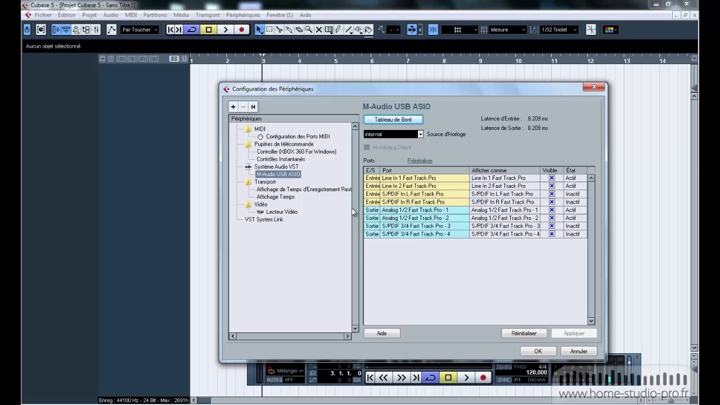720x405 pixels.
Task: Click Play in the top toolbar
Action: click(x=226, y=30)
